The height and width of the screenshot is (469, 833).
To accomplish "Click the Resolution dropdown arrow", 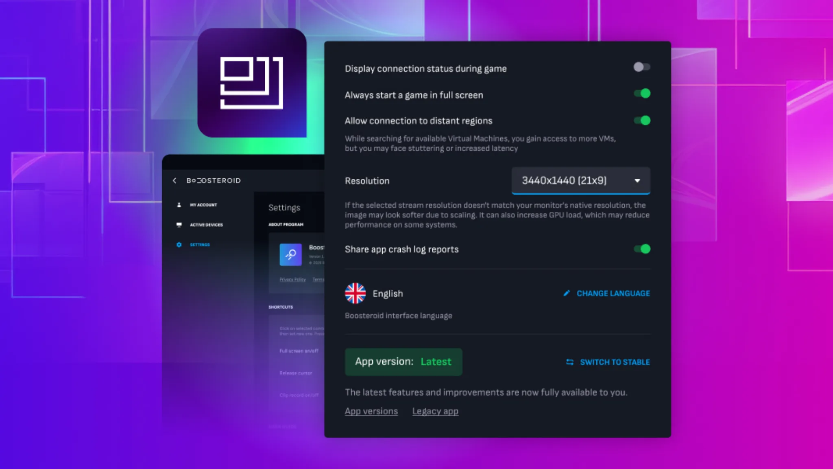I will click(637, 181).
